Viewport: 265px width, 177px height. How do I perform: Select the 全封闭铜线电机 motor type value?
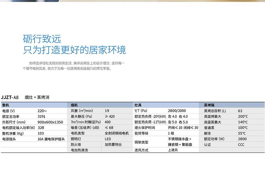point(117,133)
